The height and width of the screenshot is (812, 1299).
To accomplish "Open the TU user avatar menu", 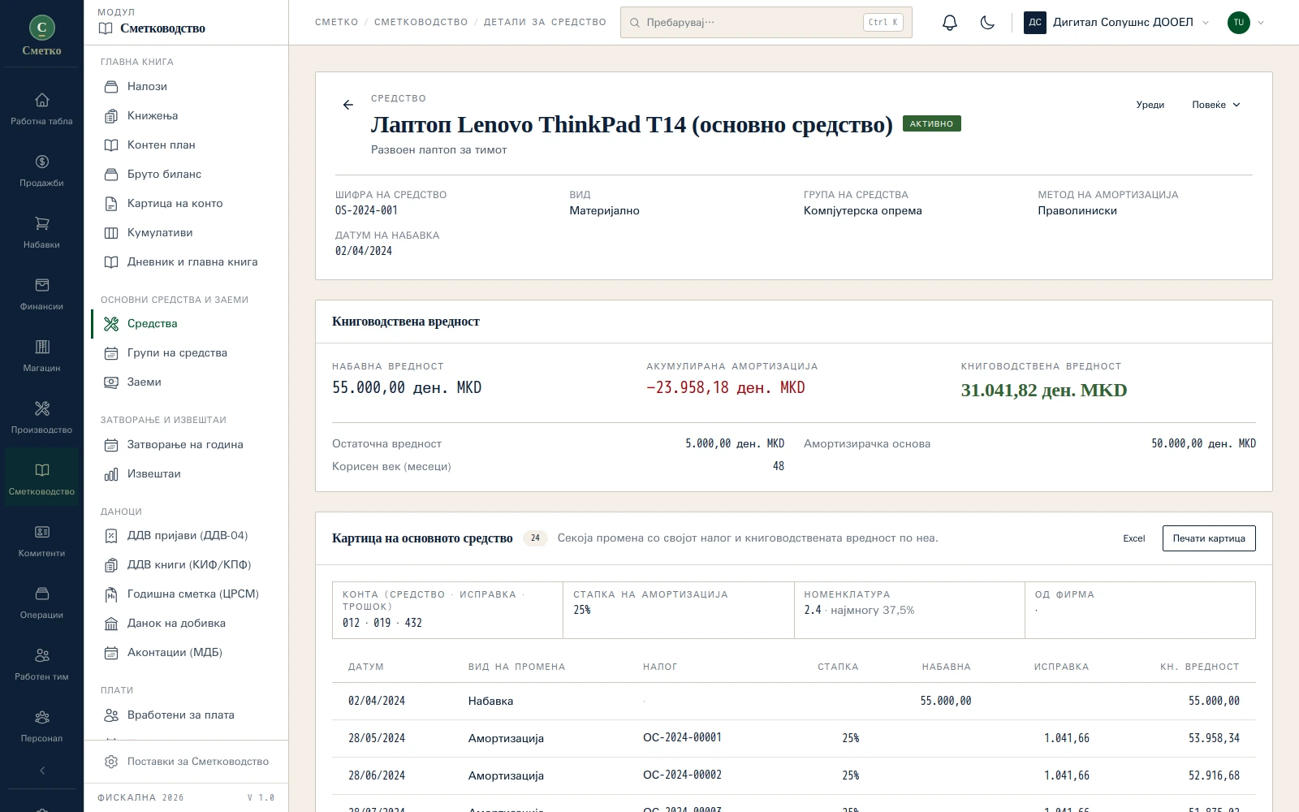I will coord(1246,23).
